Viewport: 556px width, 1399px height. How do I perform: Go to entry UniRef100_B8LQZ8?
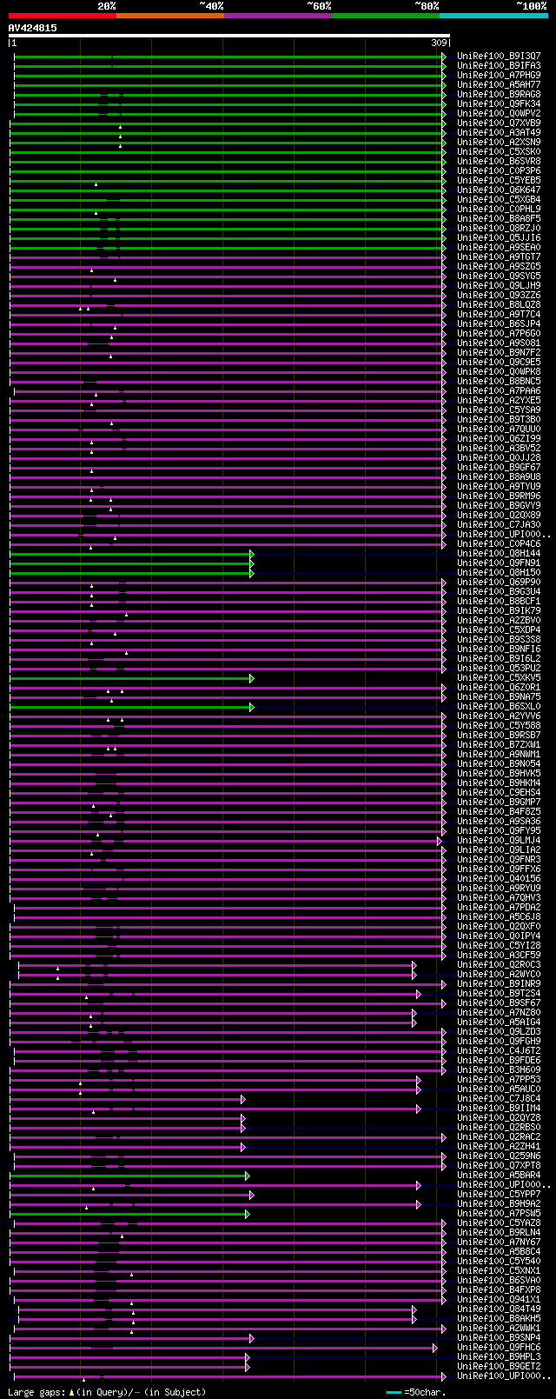499,305
